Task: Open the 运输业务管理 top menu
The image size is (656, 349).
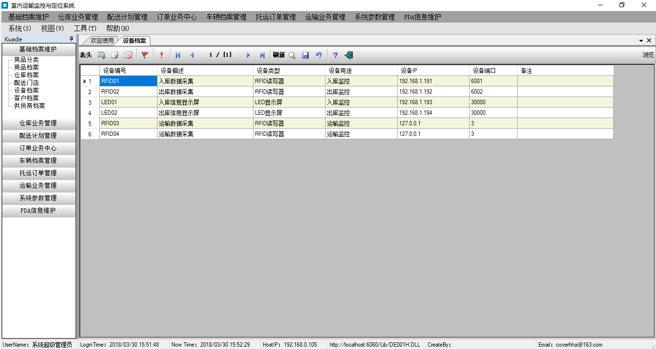Action: 325,17
